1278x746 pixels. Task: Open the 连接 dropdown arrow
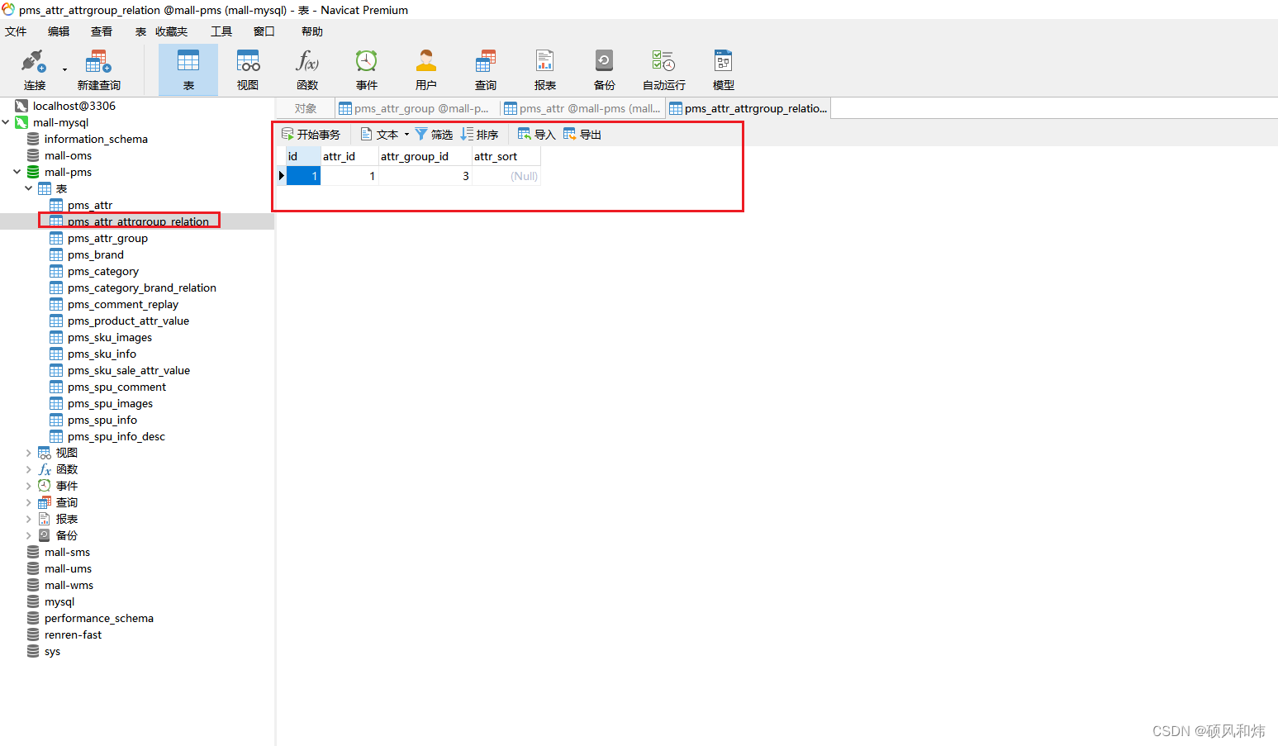(64, 70)
